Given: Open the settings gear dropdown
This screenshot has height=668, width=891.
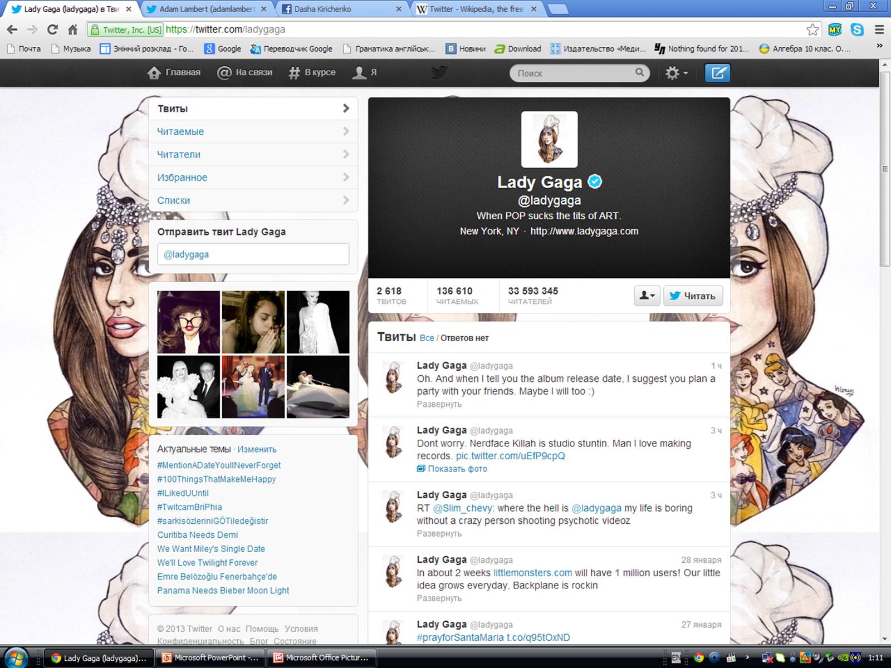Looking at the screenshot, I should click(677, 73).
